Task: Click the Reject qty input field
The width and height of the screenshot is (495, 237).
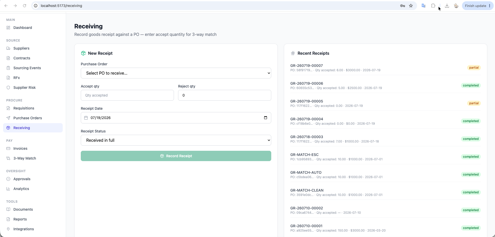Action: (x=225, y=95)
